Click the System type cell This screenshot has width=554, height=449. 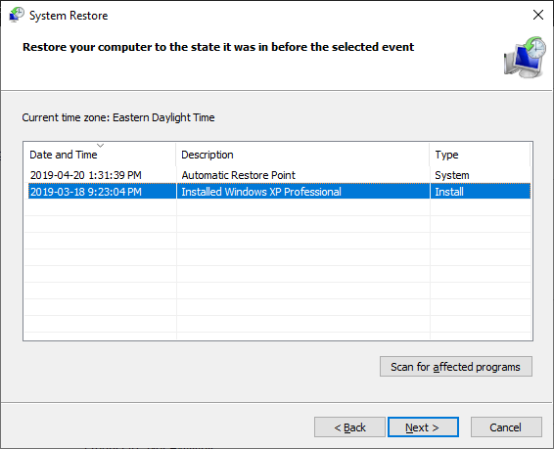click(452, 175)
